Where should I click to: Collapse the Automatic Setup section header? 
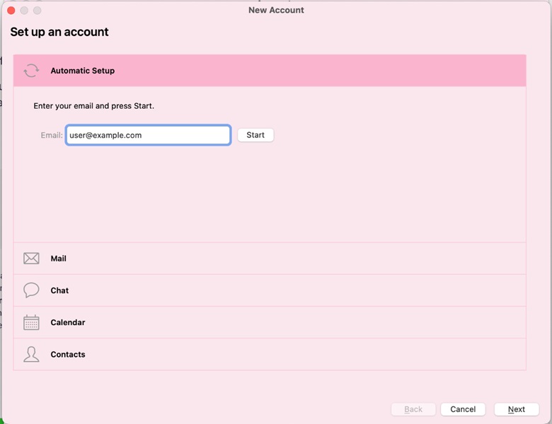point(269,71)
